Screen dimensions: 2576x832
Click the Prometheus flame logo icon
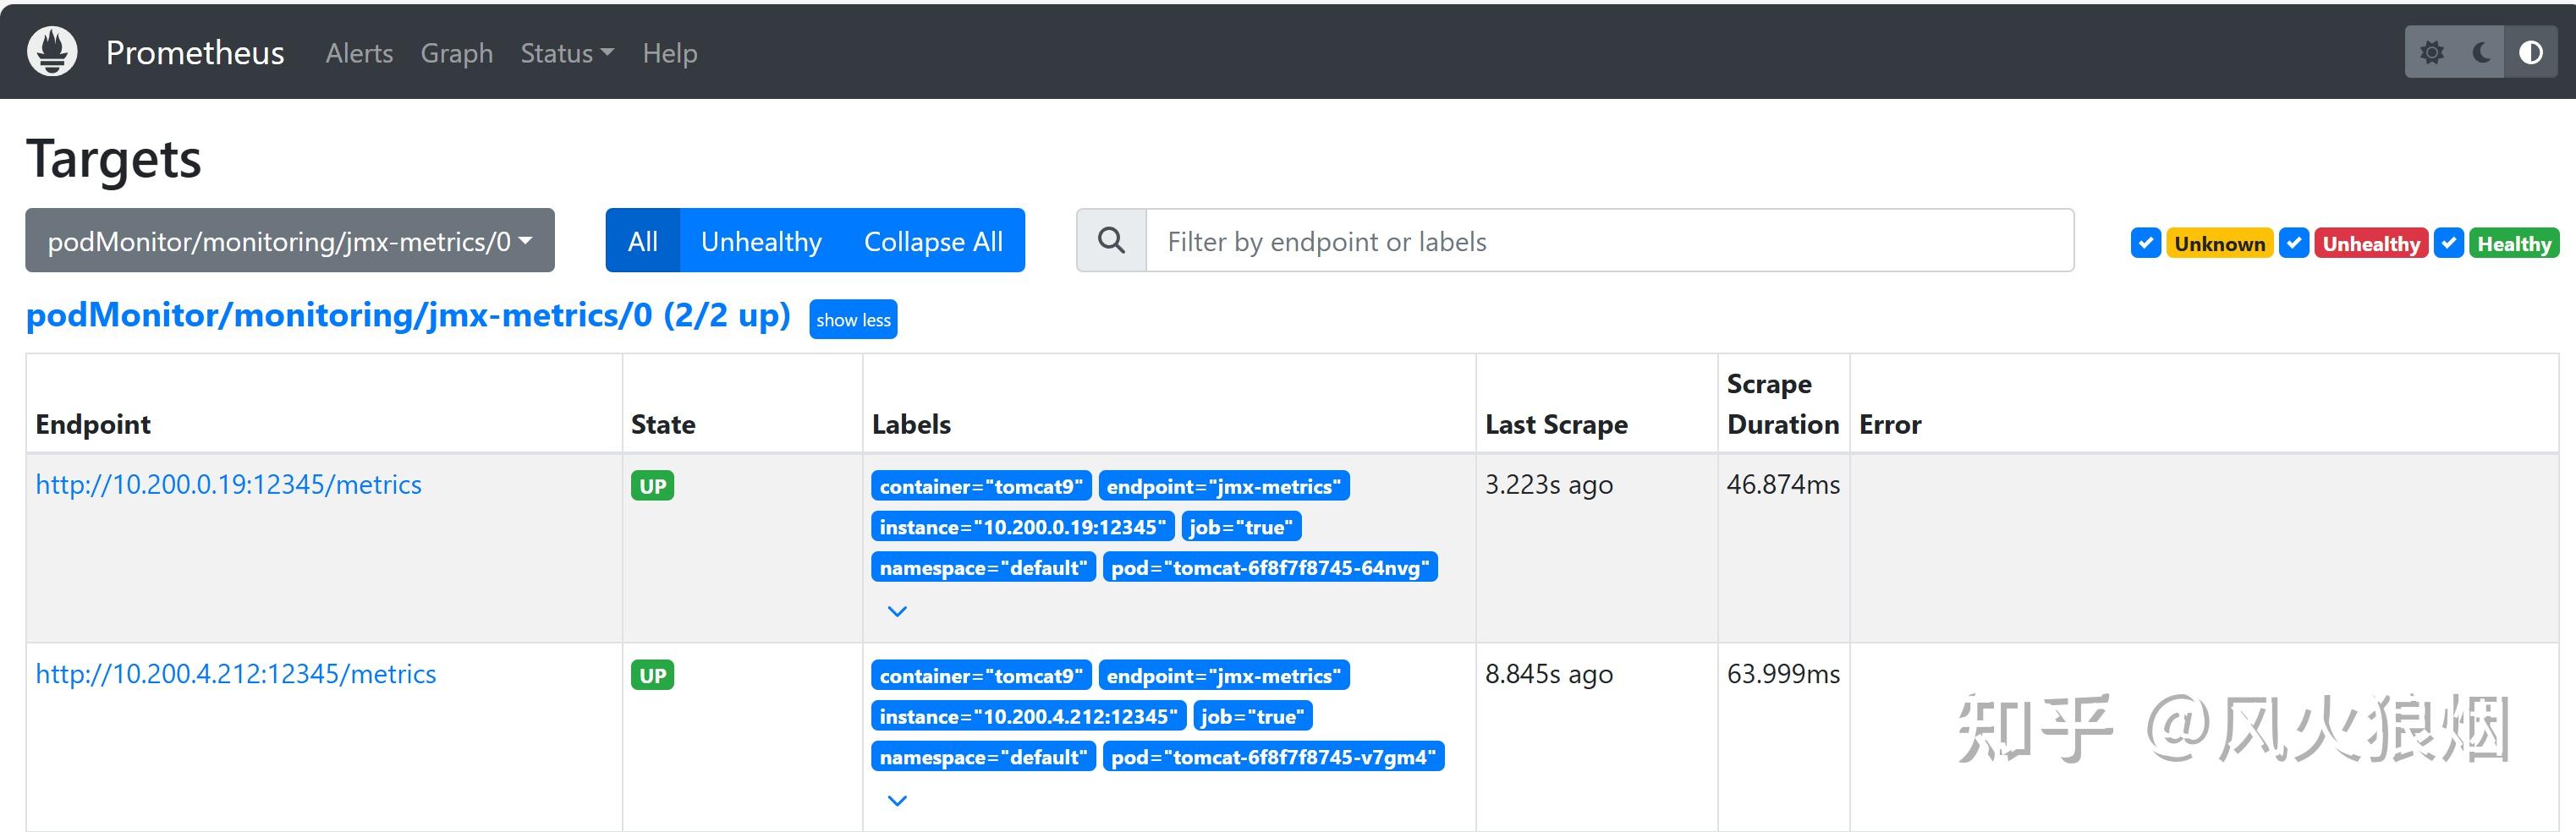[52, 52]
